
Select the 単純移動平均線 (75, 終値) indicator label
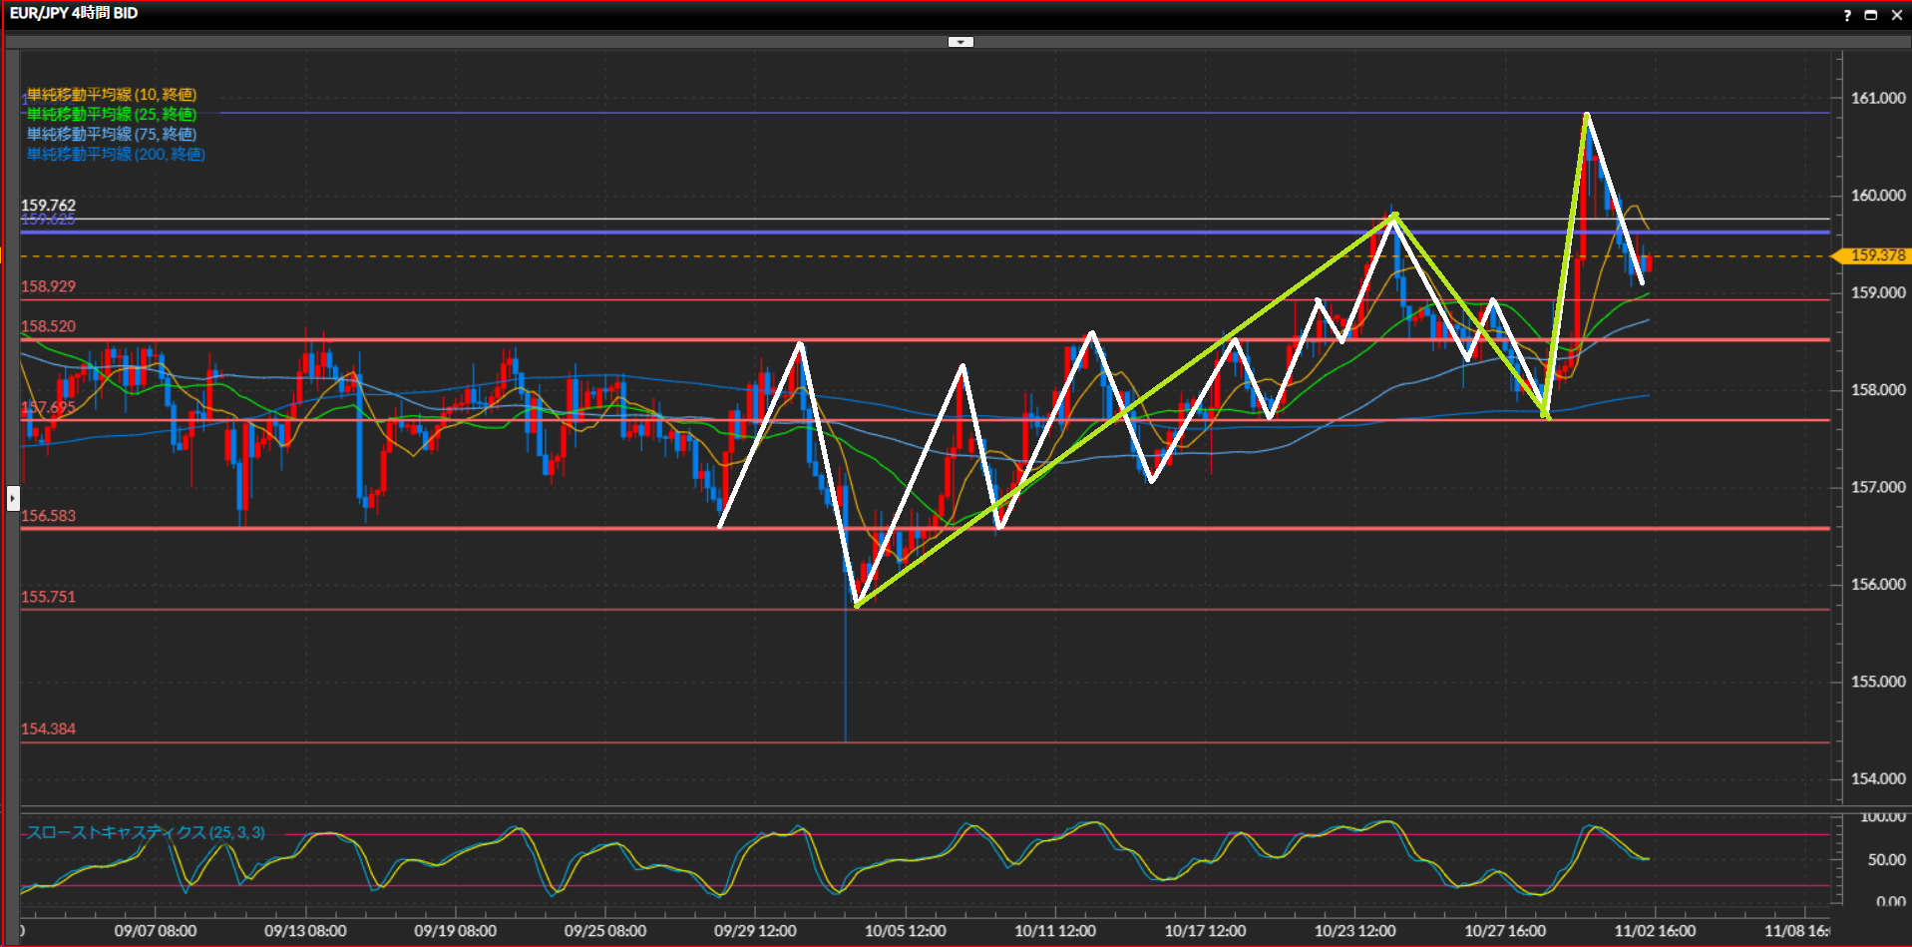click(x=112, y=135)
